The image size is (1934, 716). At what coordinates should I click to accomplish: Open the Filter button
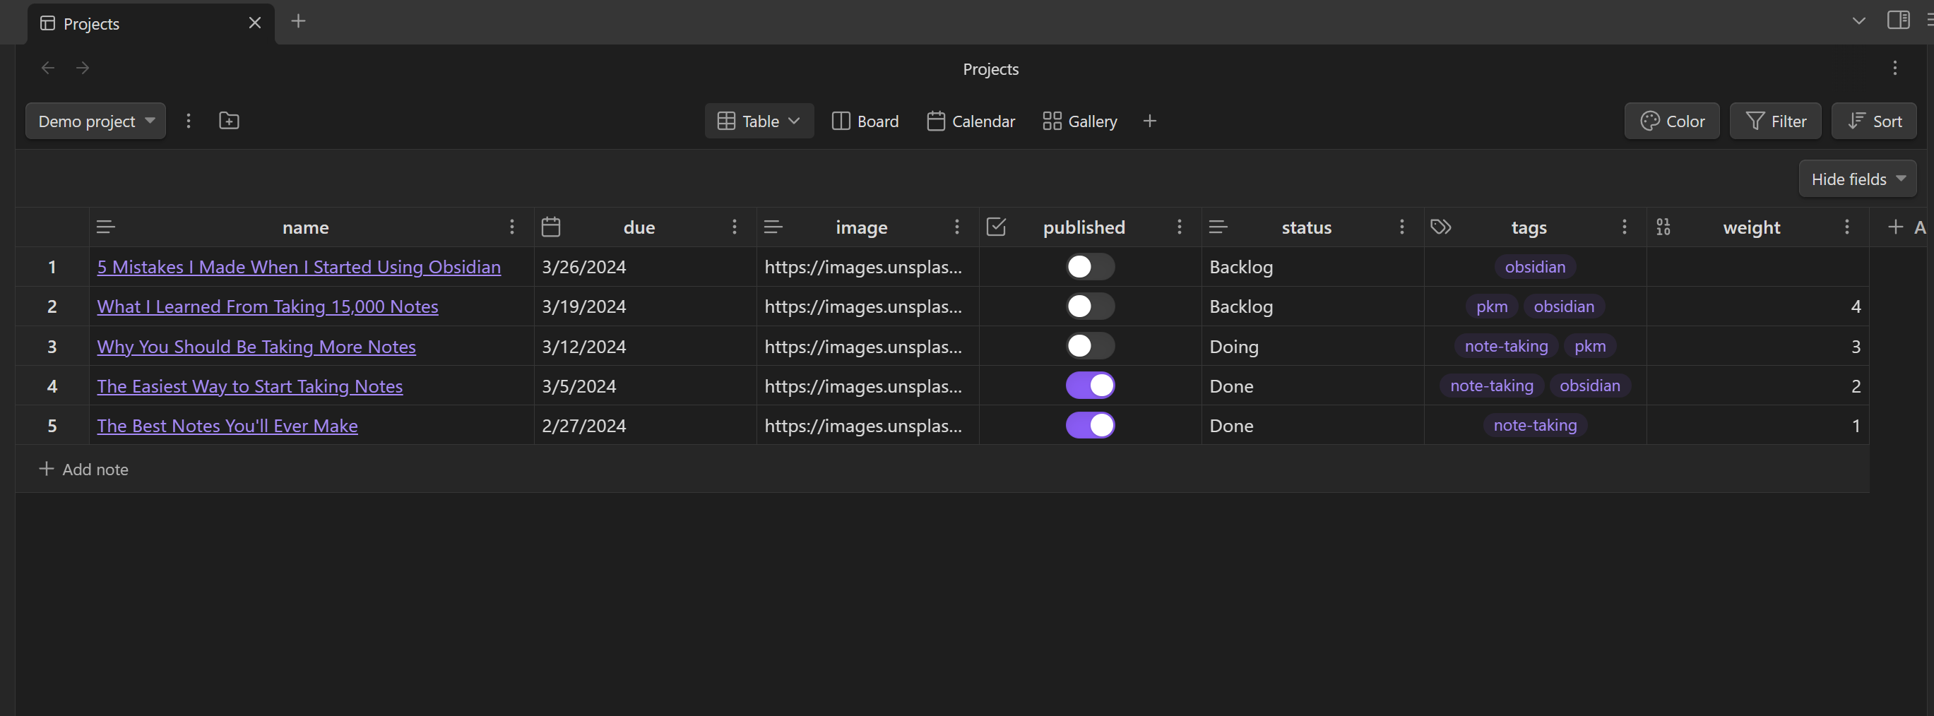point(1776,121)
